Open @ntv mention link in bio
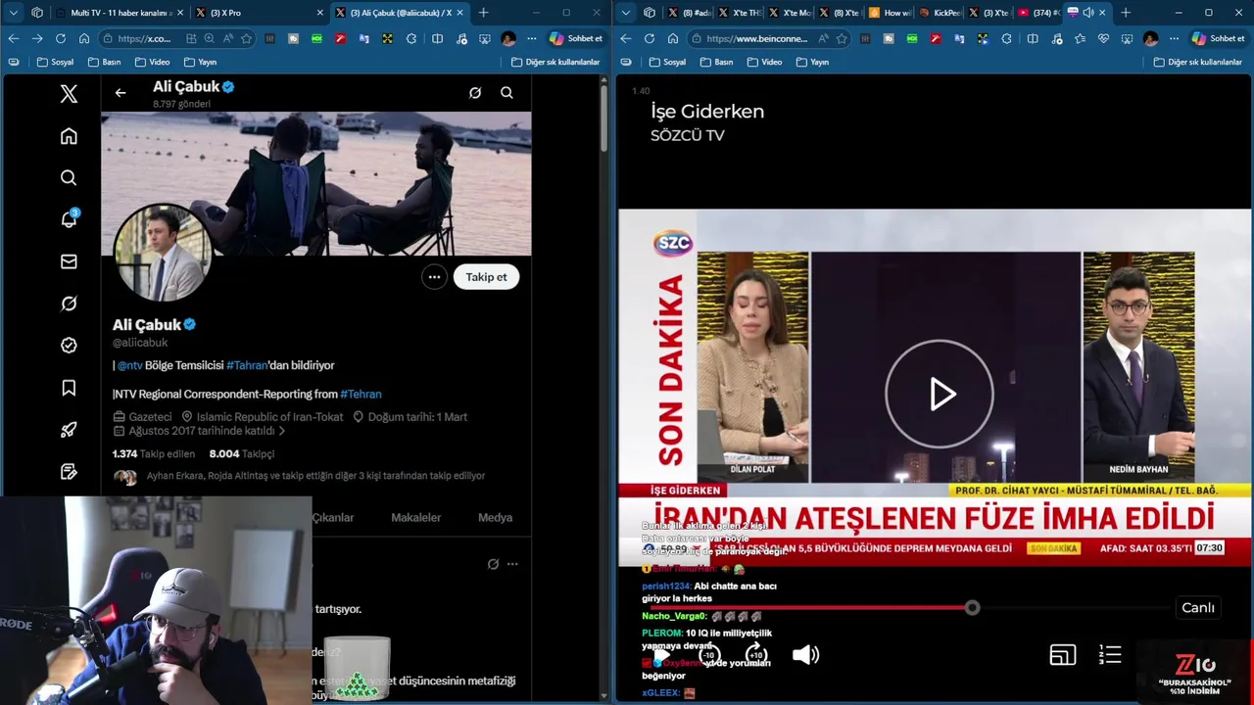1254x705 pixels. (130, 365)
